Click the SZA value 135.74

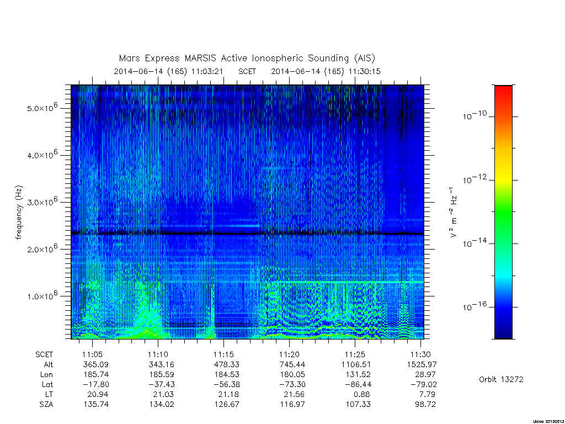pyautogui.click(x=96, y=405)
